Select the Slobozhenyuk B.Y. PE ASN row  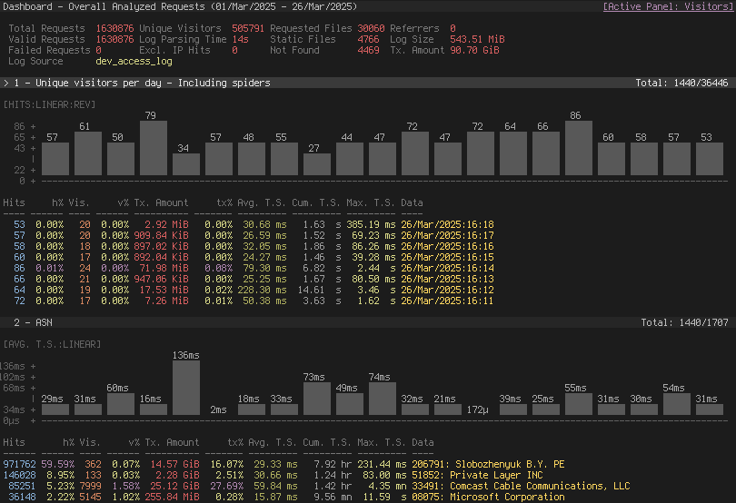click(284, 465)
